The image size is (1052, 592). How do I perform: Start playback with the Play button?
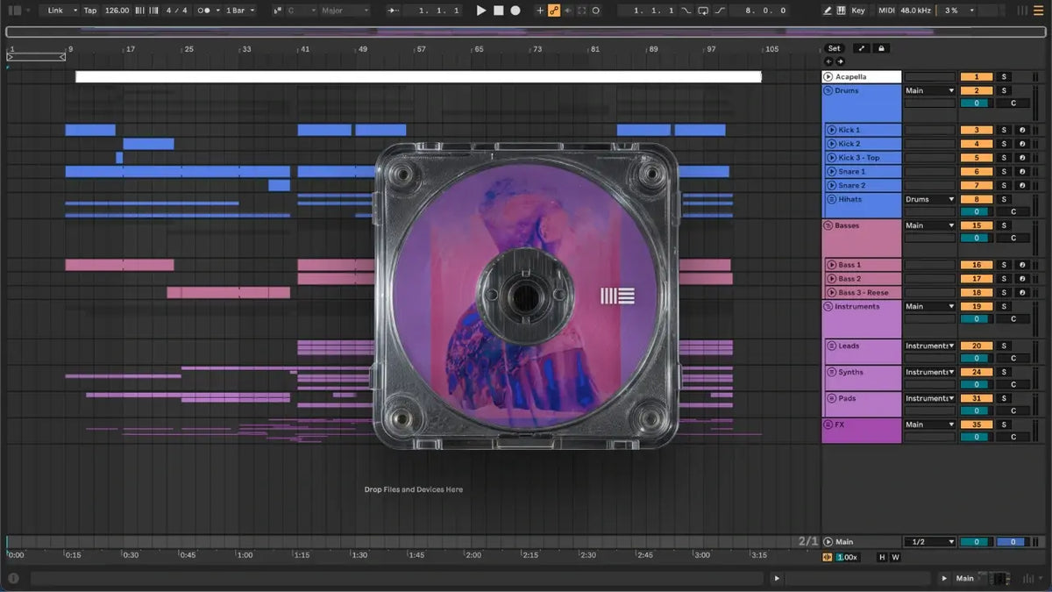pyautogui.click(x=480, y=11)
